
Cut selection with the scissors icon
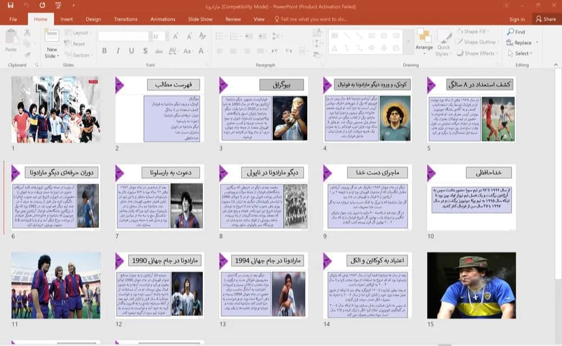(x=27, y=33)
